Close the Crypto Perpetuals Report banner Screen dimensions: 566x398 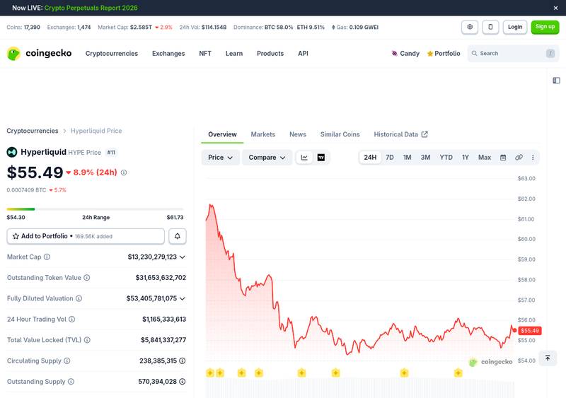pyautogui.click(x=555, y=8)
